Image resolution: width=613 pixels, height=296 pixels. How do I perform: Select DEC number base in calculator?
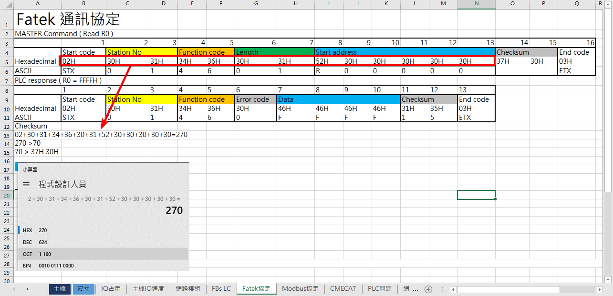(28, 242)
